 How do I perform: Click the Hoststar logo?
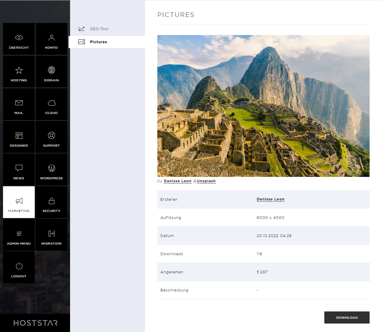tap(36, 323)
